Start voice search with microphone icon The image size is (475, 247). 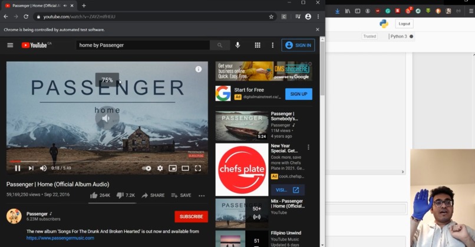pyautogui.click(x=238, y=45)
